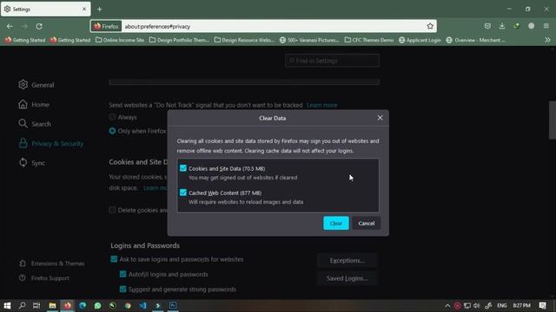
Task: Show hidden system tray icons
Action: coord(447,306)
